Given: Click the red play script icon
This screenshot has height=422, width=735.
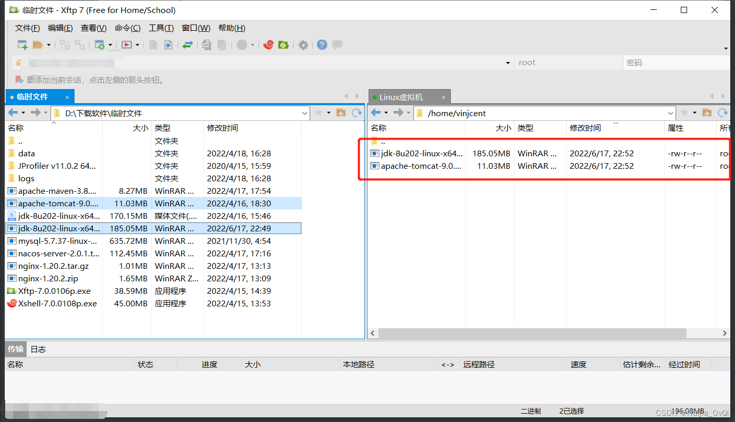Looking at the screenshot, I should click(x=126, y=45).
